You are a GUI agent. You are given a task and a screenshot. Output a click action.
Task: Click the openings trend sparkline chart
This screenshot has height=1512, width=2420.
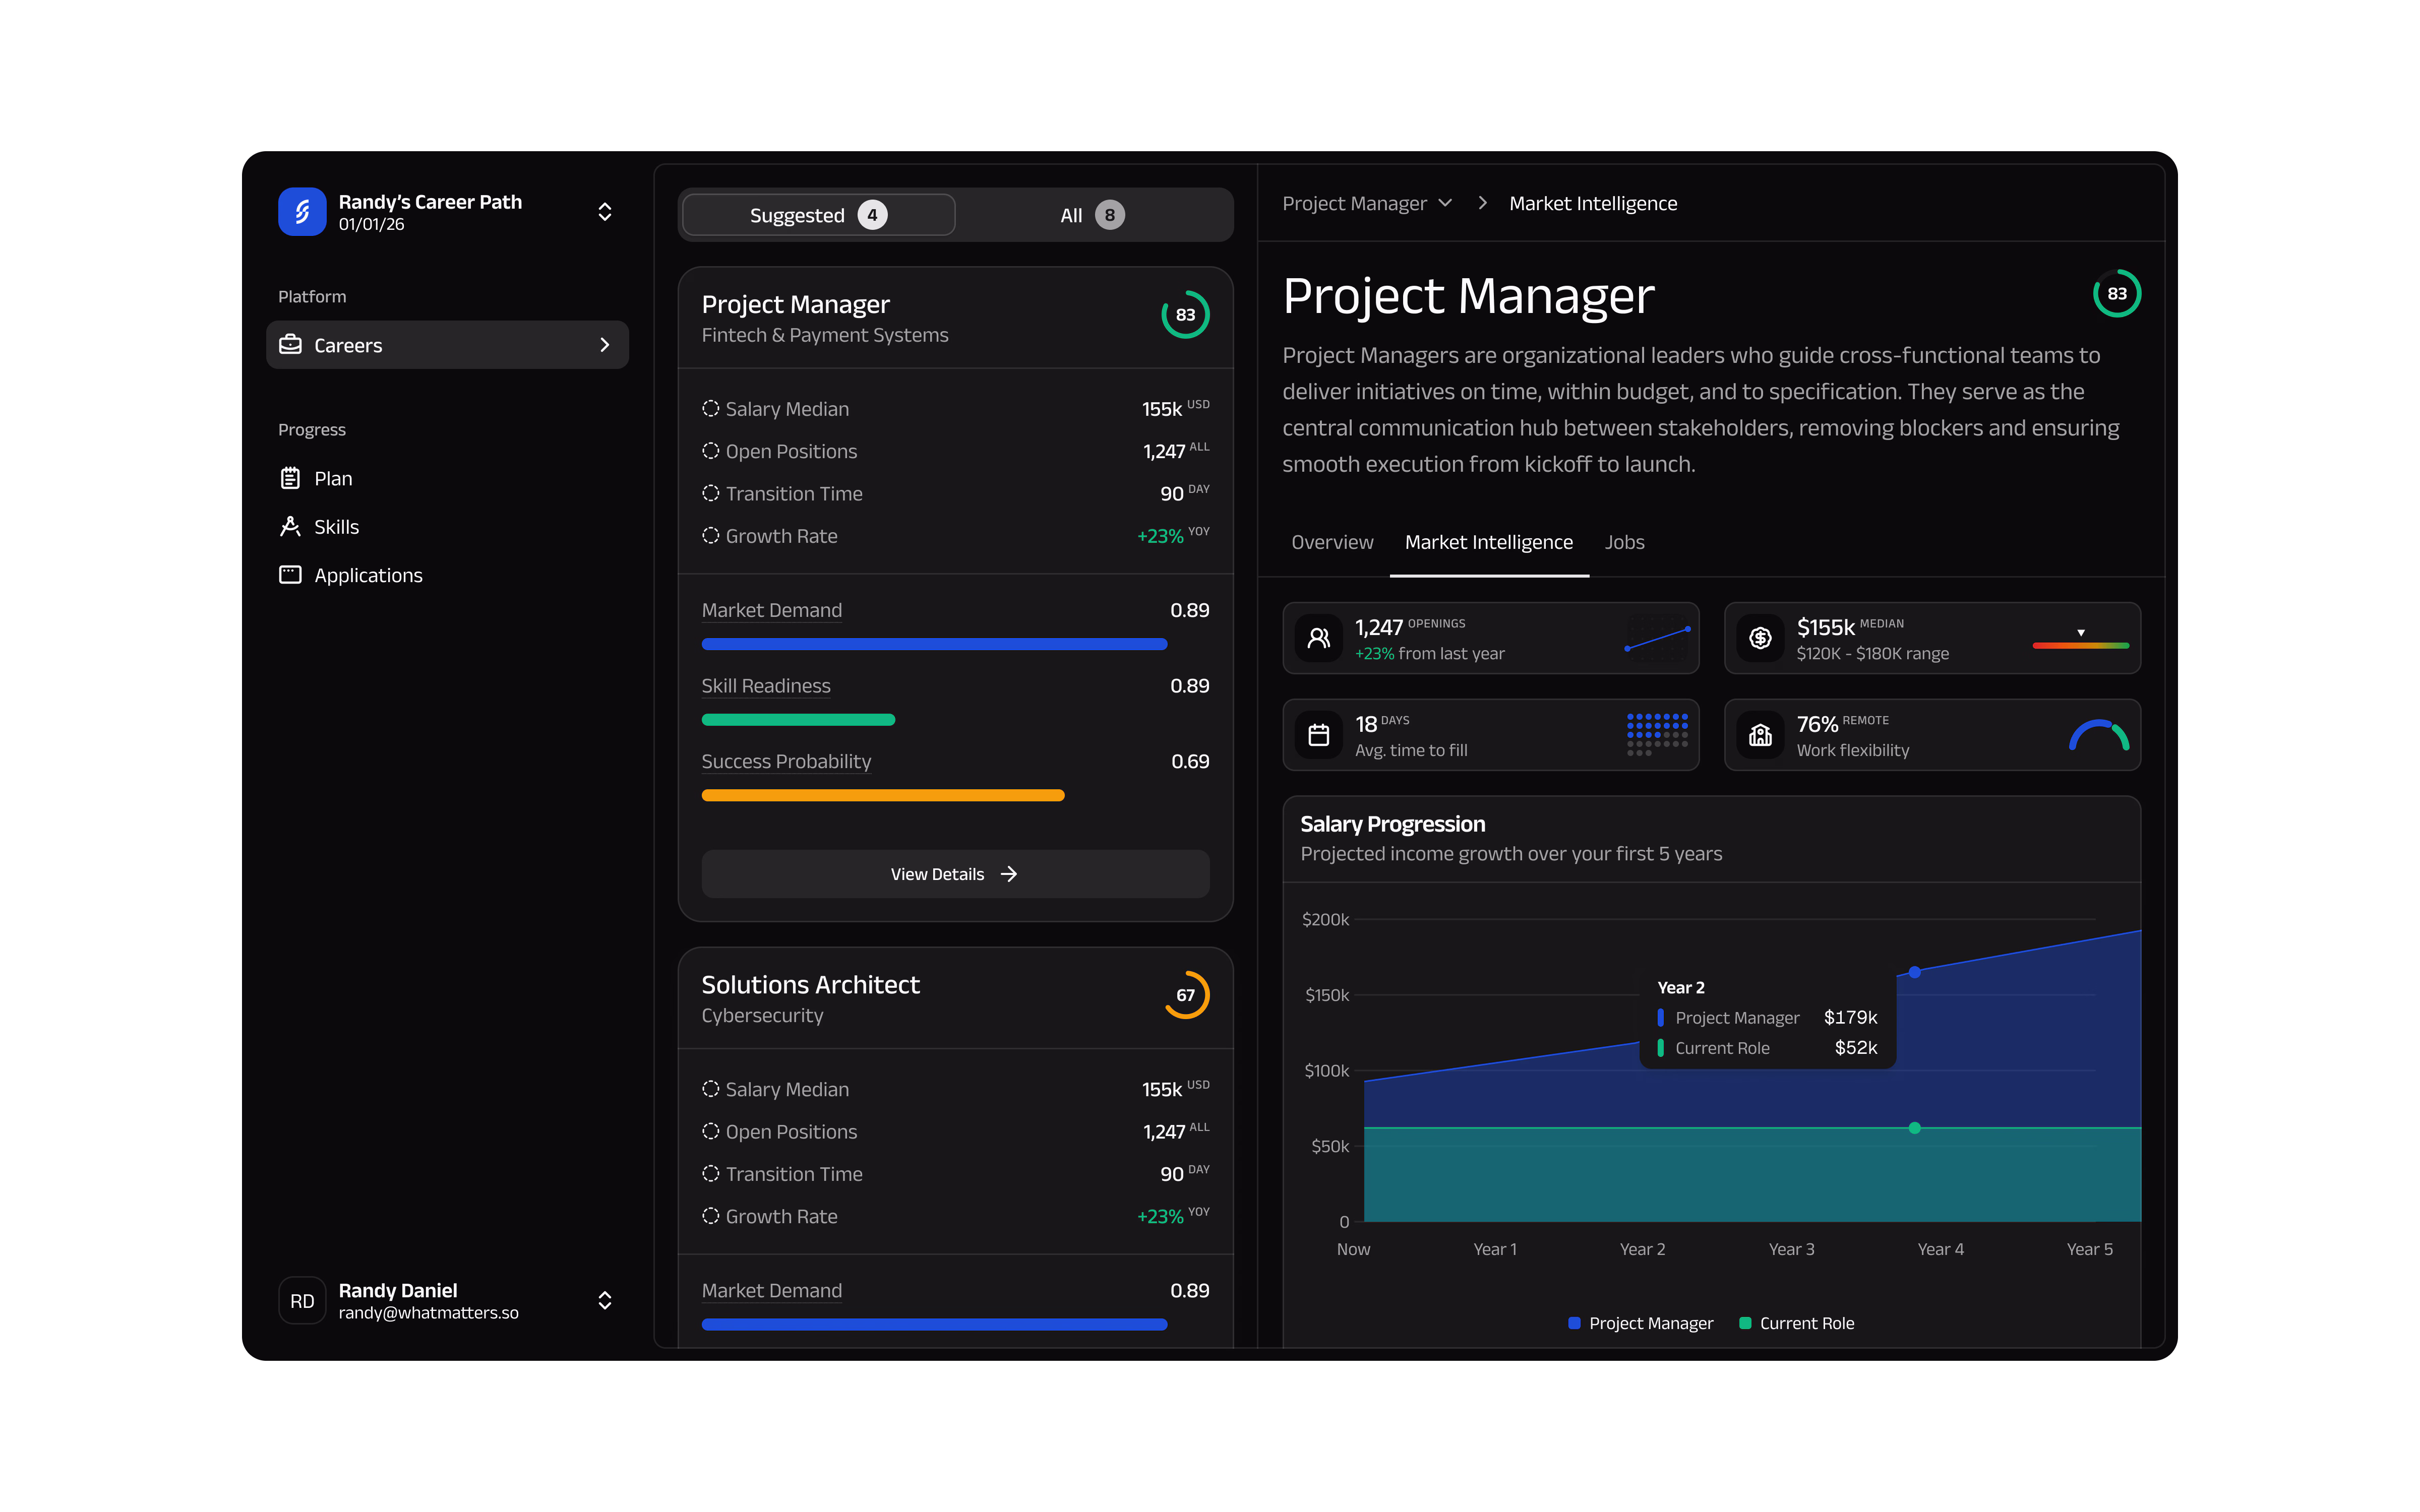(1657, 638)
